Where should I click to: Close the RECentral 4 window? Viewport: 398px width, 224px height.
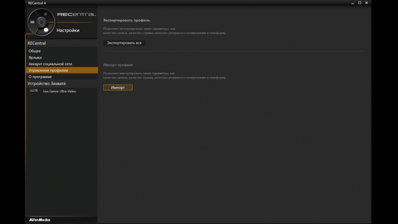click(367, 3)
